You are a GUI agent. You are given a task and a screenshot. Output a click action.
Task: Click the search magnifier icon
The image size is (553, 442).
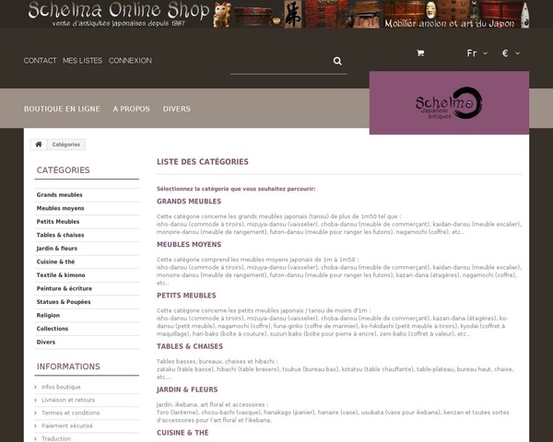tap(337, 61)
